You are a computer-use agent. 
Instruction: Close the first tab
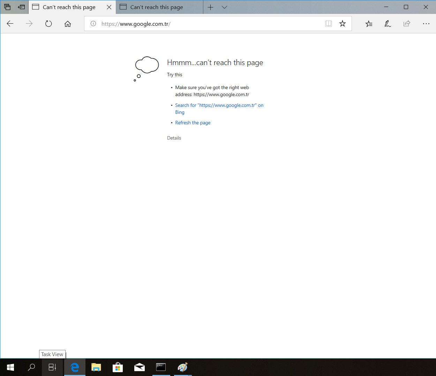click(109, 7)
